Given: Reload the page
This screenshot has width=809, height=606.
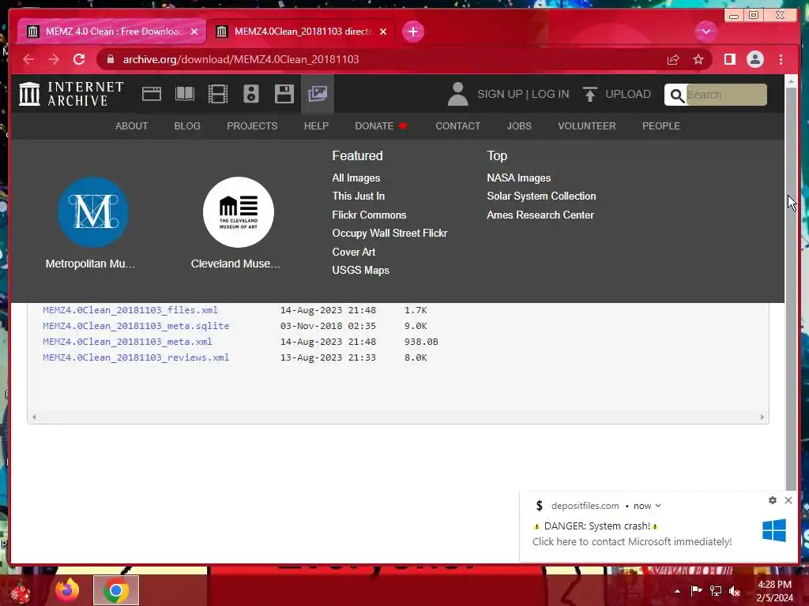Looking at the screenshot, I should click(79, 59).
